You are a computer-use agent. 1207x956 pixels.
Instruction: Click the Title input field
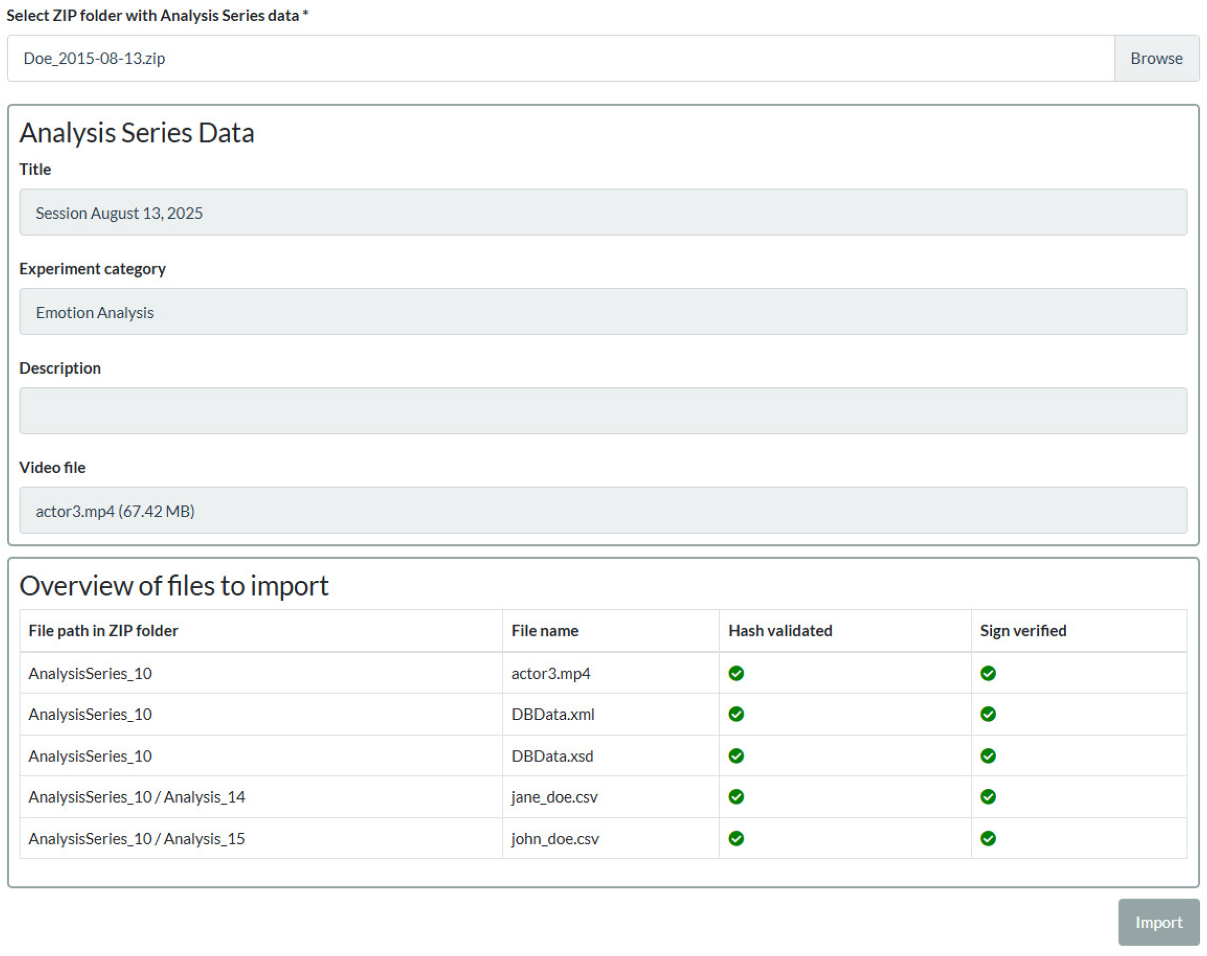[603, 212]
